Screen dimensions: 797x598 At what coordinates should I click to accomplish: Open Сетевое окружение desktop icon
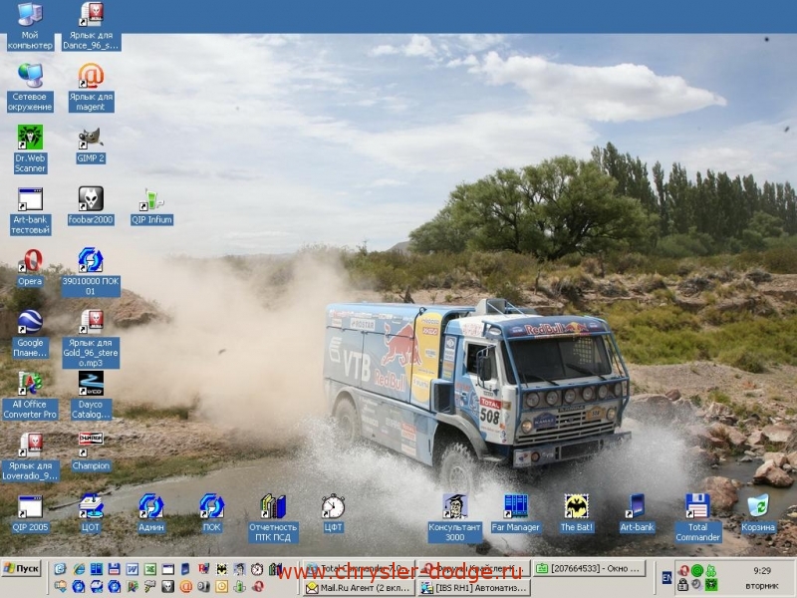[x=30, y=88]
